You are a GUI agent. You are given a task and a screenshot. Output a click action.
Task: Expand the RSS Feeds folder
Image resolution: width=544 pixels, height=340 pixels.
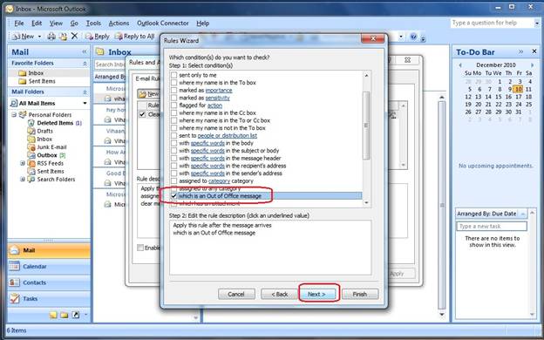23,163
